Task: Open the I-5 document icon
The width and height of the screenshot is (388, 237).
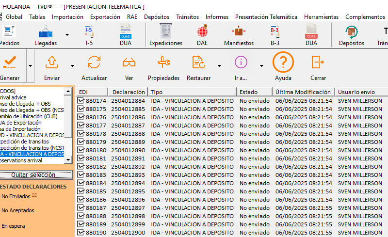Action: click(x=89, y=32)
